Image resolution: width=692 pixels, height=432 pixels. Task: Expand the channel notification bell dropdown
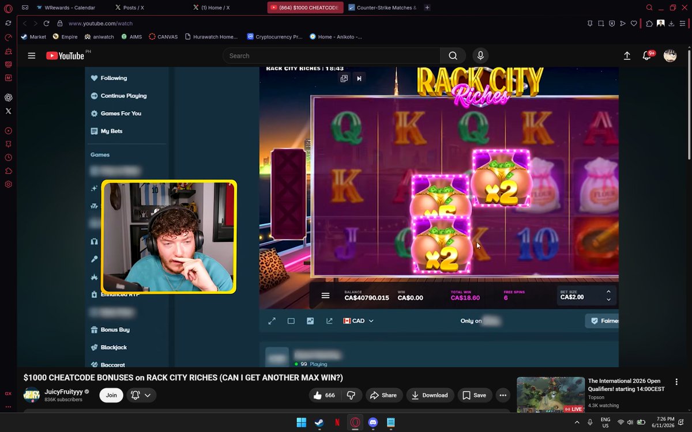pos(141,395)
